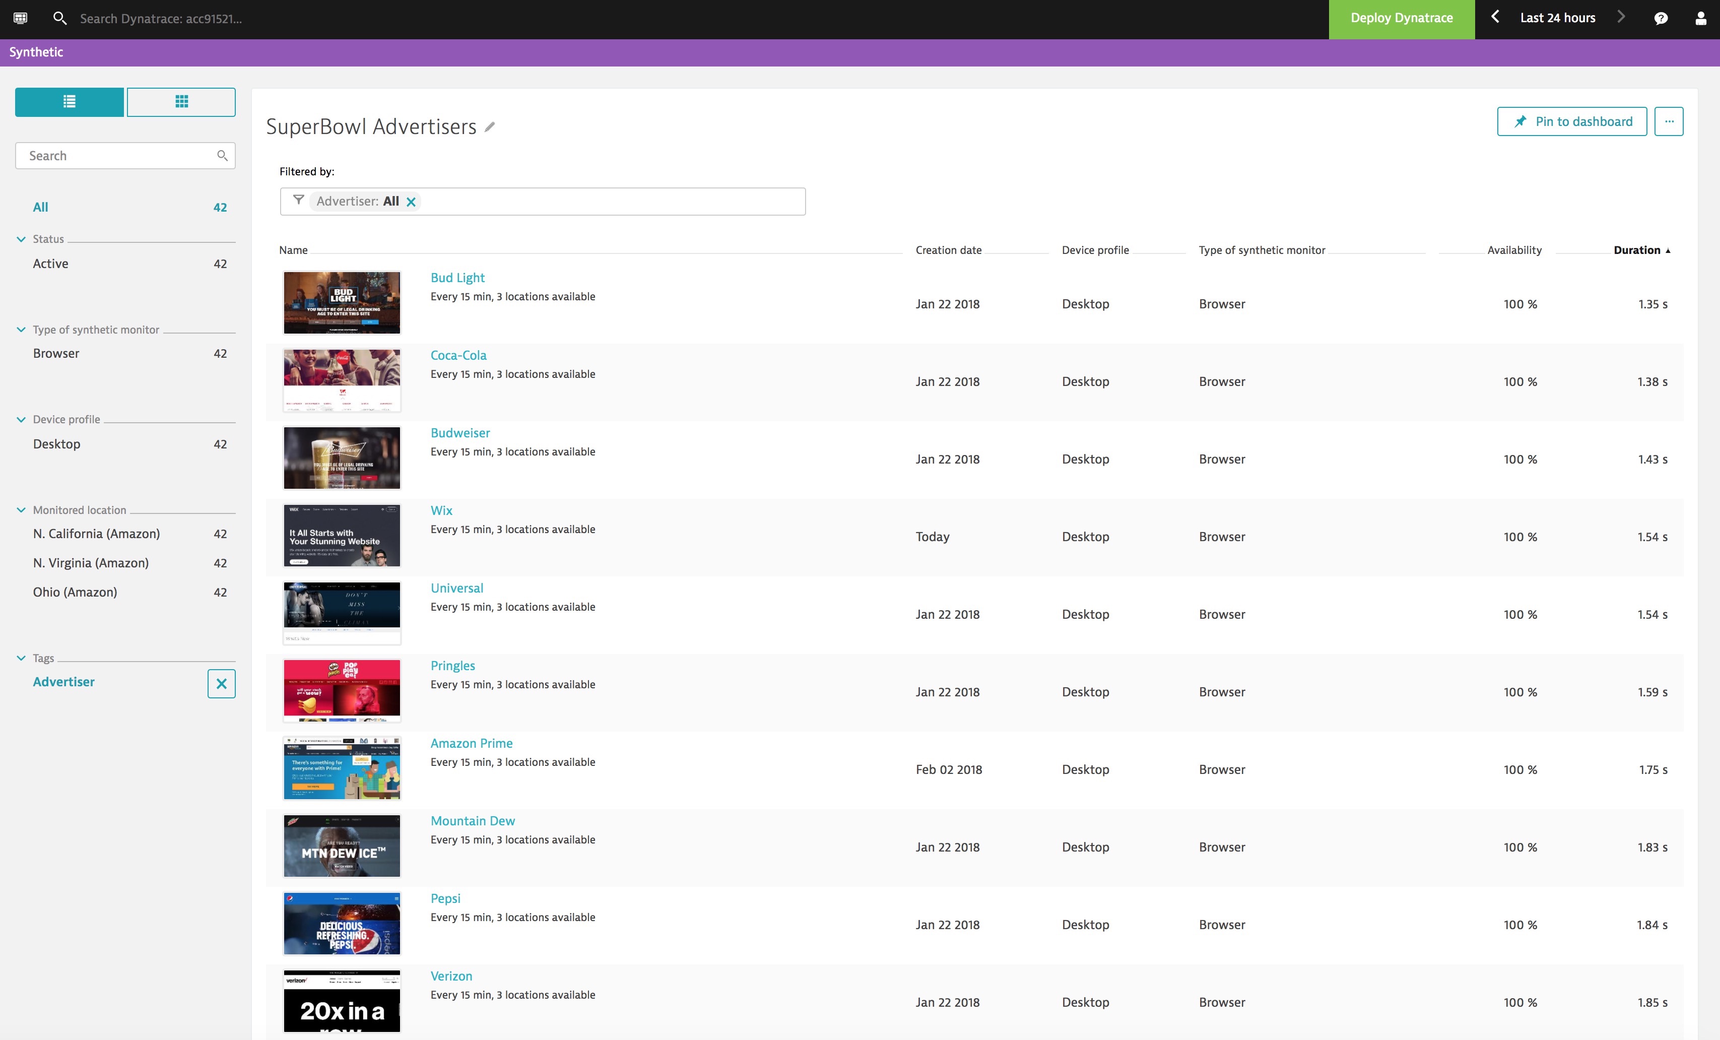Click the Bud Light screenshot thumbnail
Image resolution: width=1720 pixels, height=1040 pixels.
pos(342,303)
